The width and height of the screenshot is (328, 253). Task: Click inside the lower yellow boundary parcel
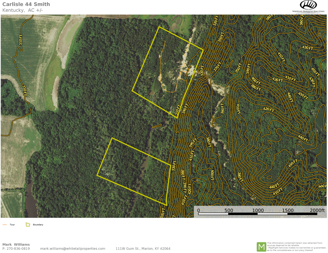pos(134,170)
